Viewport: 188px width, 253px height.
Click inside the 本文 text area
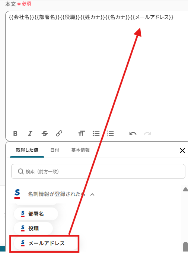click(97, 69)
